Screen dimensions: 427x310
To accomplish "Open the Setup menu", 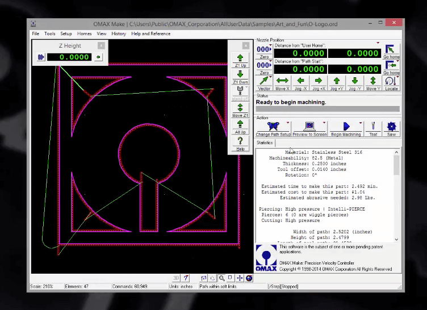I will pos(66,33).
